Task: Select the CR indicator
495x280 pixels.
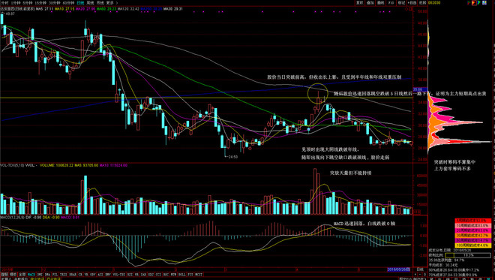Action: tap(80, 275)
